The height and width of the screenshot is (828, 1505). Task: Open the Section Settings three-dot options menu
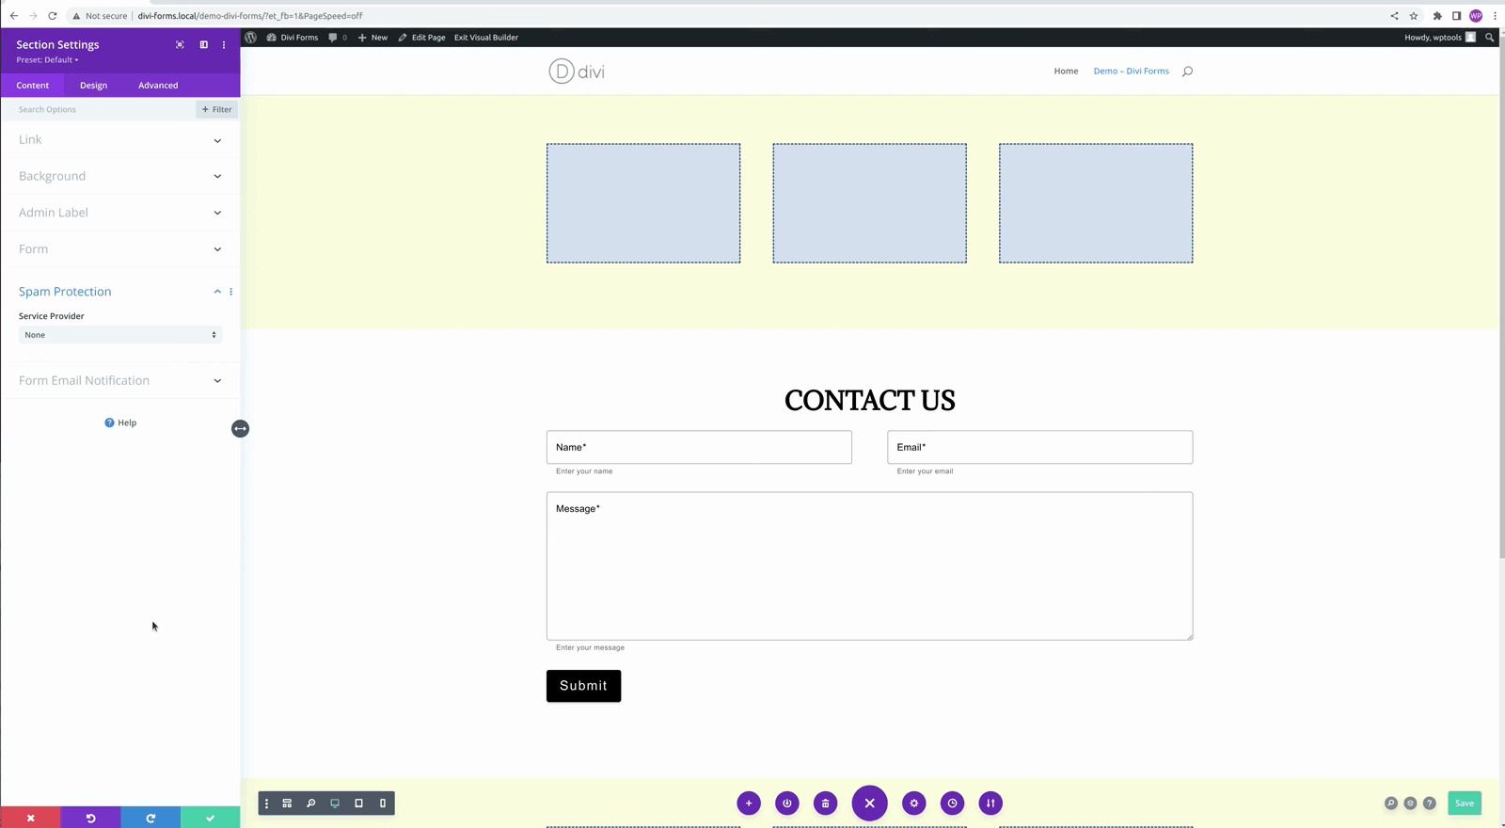[x=224, y=44]
